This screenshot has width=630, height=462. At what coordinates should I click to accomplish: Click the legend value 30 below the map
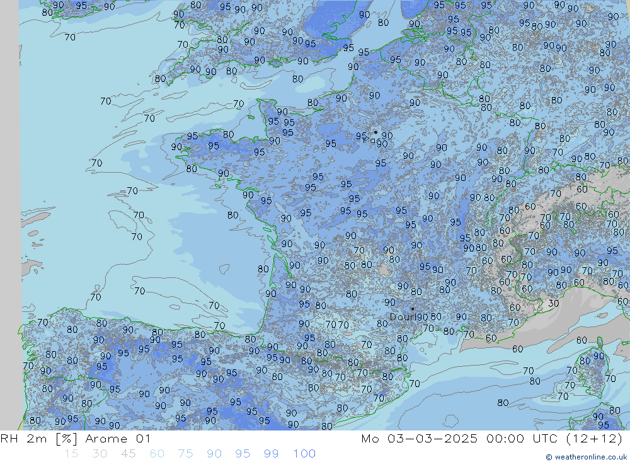tap(100, 454)
